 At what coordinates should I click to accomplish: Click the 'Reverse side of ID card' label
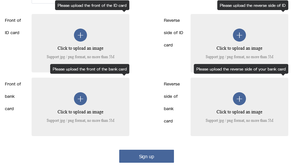pyautogui.click(x=173, y=33)
